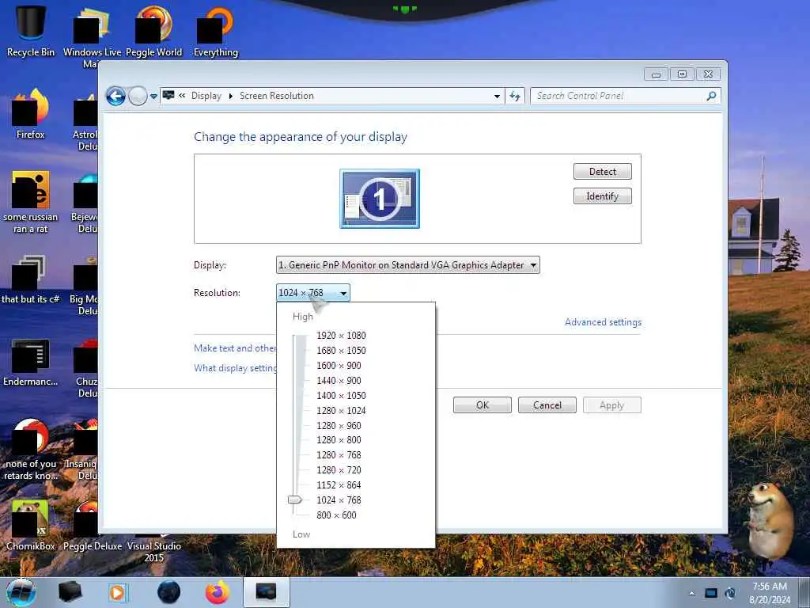Click the Windows Start orb
Viewport: 810px width, 608px height.
point(21,592)
